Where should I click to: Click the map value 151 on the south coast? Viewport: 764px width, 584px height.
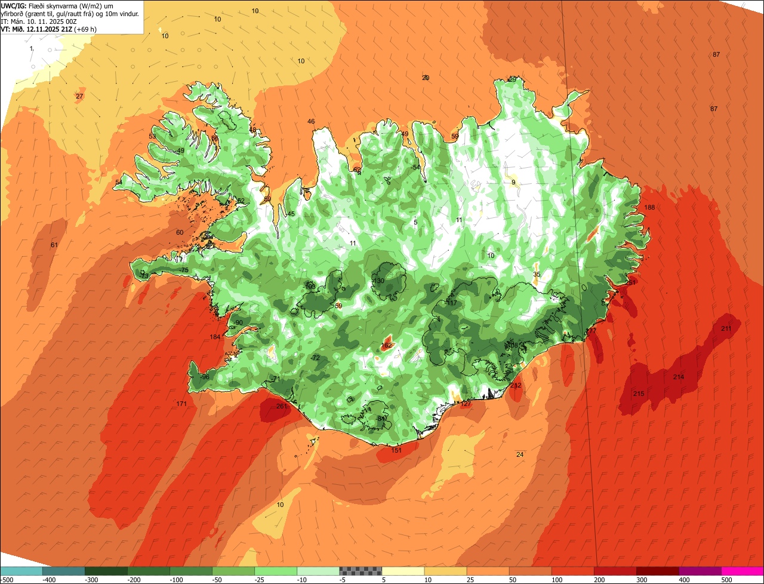[x=396, y=450]
